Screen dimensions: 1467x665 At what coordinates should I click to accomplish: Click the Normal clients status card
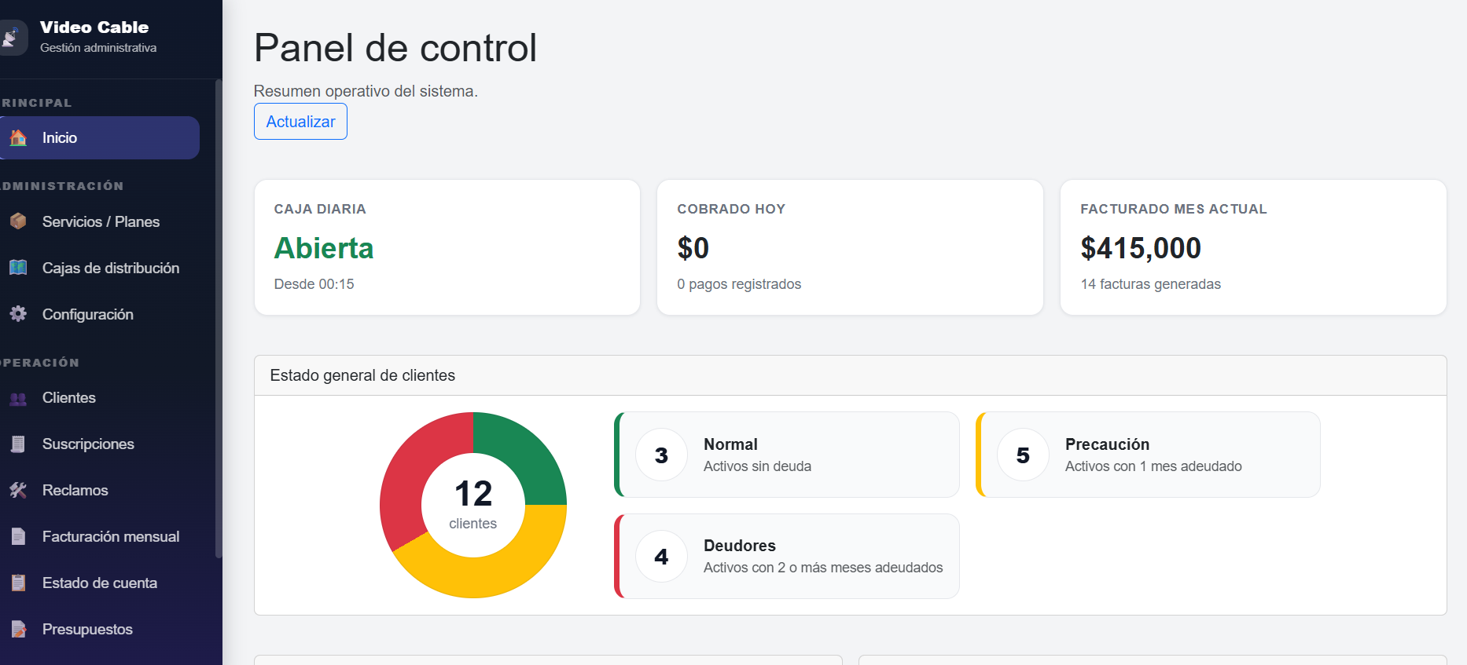point(787,455)
